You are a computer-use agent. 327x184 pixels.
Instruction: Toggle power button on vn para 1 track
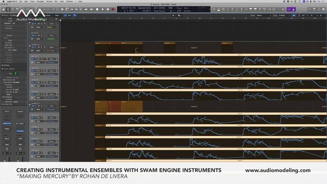(33, 47)
